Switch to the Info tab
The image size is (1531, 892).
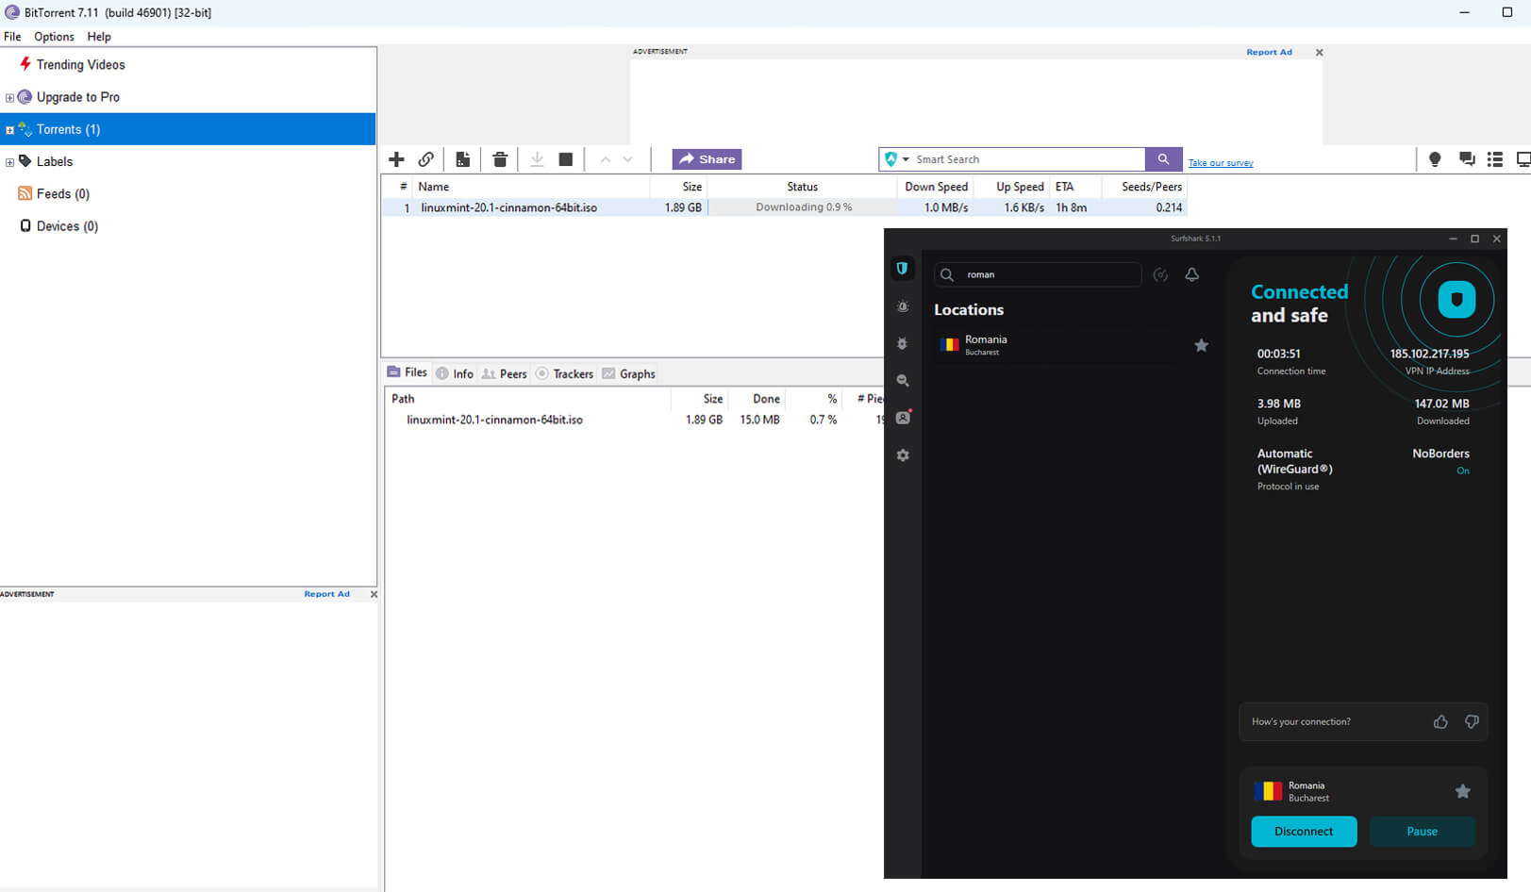pyautogui.click(x=455, y=374)
